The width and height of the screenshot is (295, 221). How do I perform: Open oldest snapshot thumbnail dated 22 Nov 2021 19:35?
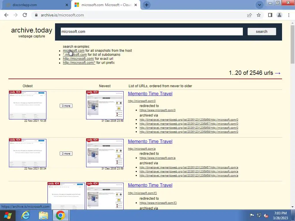[x=28, y=105]
